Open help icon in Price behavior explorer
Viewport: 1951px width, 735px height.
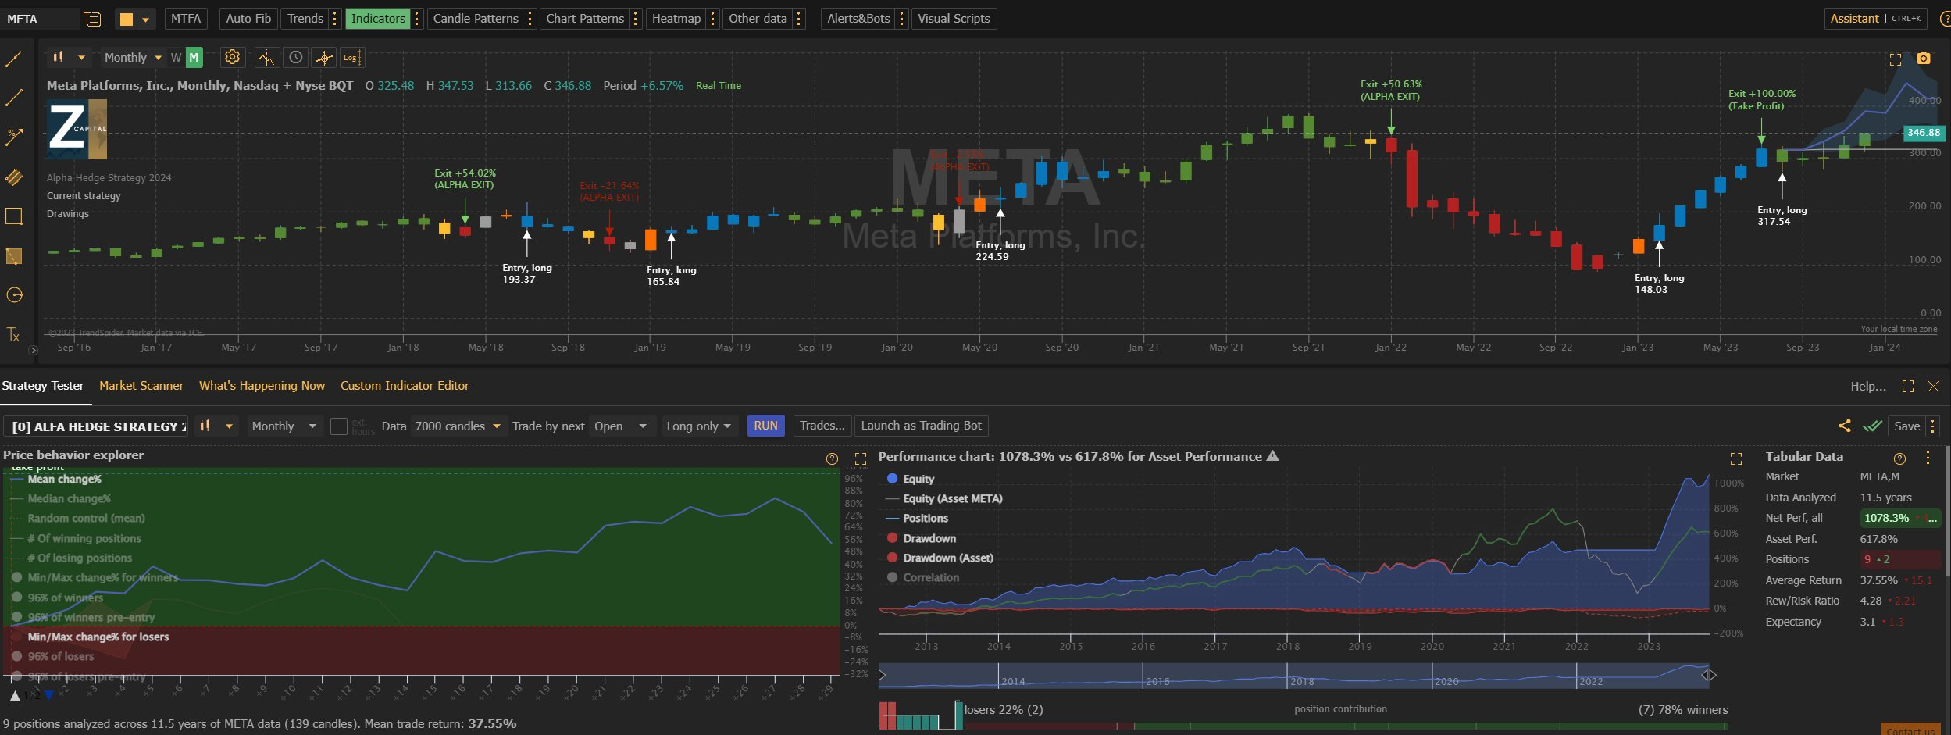pos(832,458)
